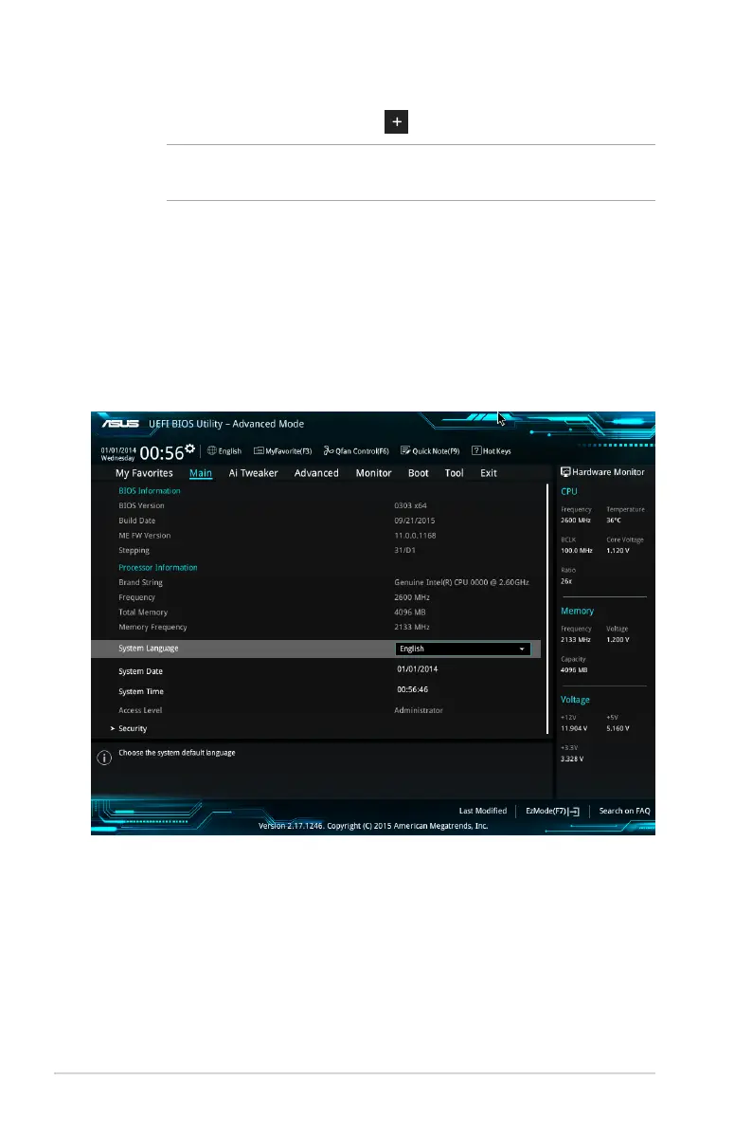The width and height of the screenshot is (752, 1134).
Task: Open the clock settings gear icon
Action: [190, 448]
